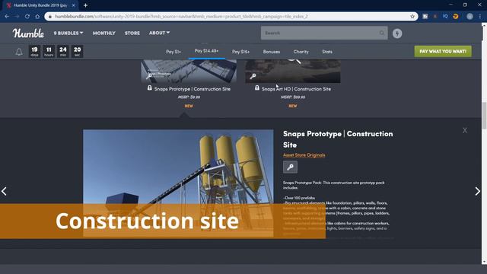487x274 pixels.
Task: Go to previous item with left arrow
Action: [4, 191]
